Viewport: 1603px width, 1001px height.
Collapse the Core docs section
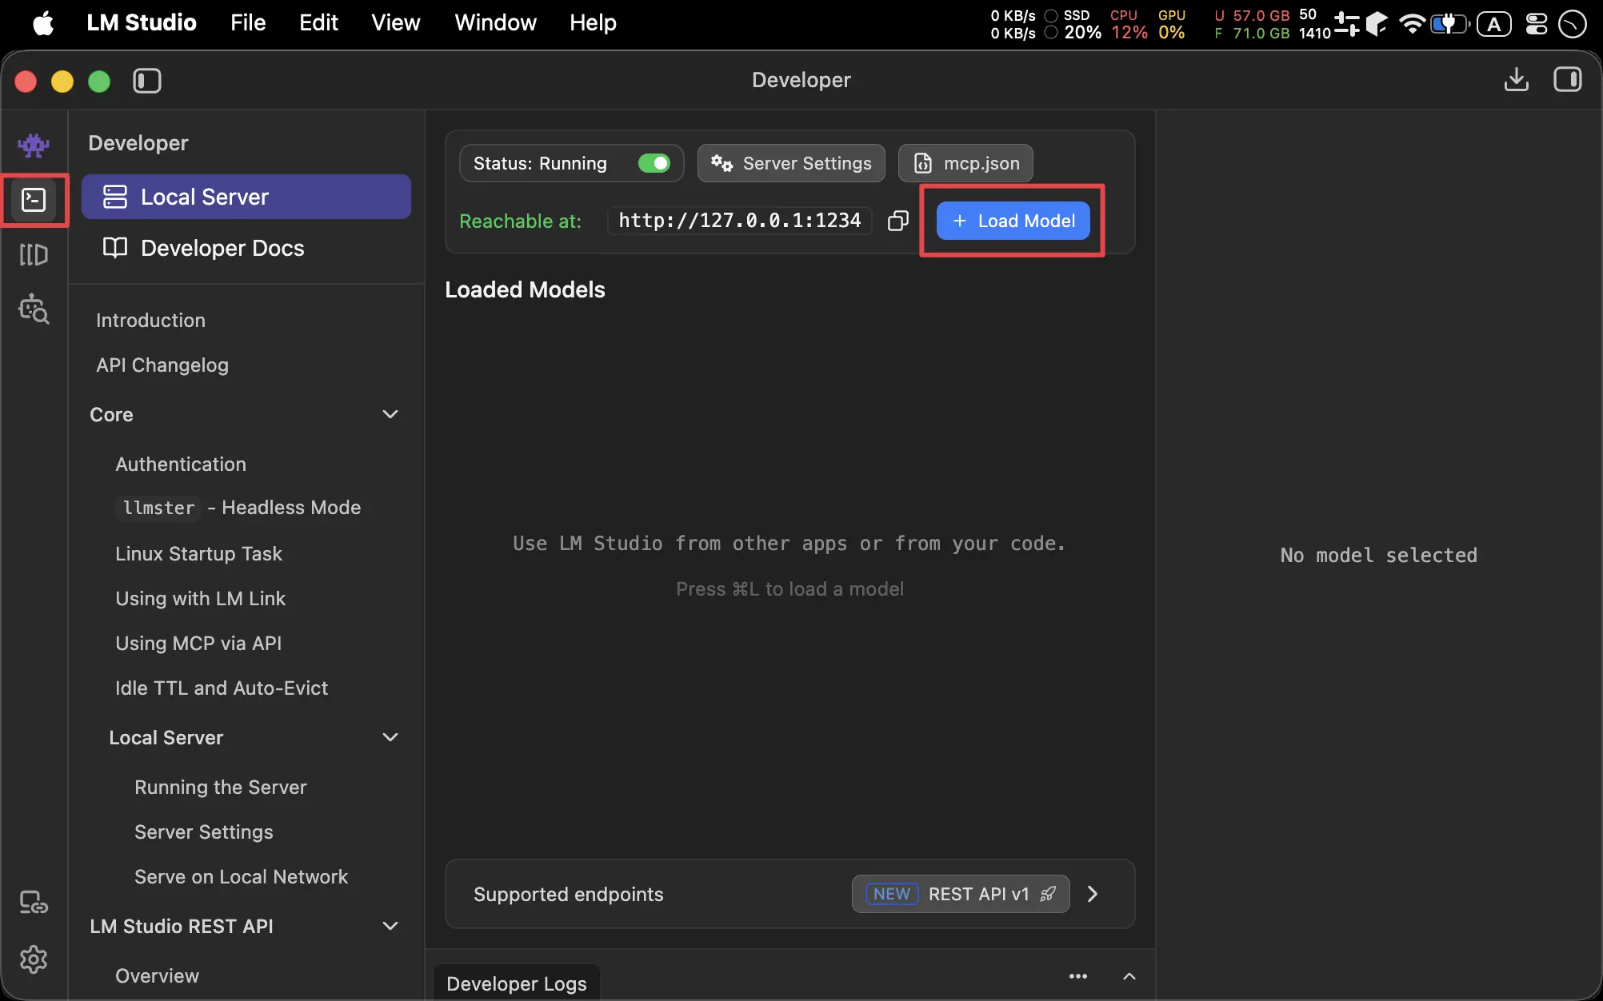390,414
